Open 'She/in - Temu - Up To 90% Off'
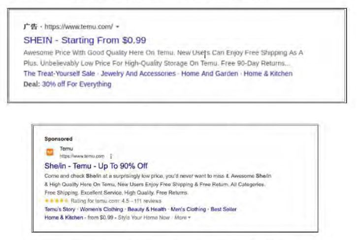Viewport: 357px width, 240px height. [x=96, y=166]
